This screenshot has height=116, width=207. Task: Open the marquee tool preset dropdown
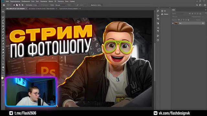9,5
